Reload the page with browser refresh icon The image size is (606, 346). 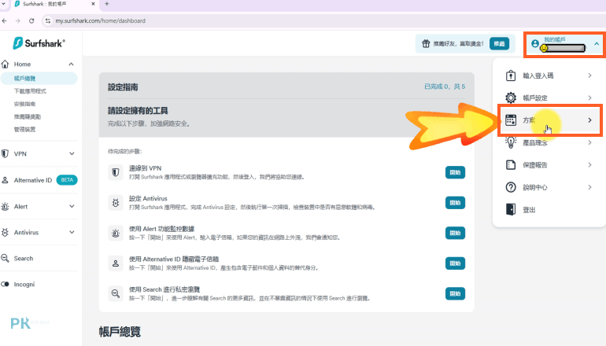pos(31,21)
